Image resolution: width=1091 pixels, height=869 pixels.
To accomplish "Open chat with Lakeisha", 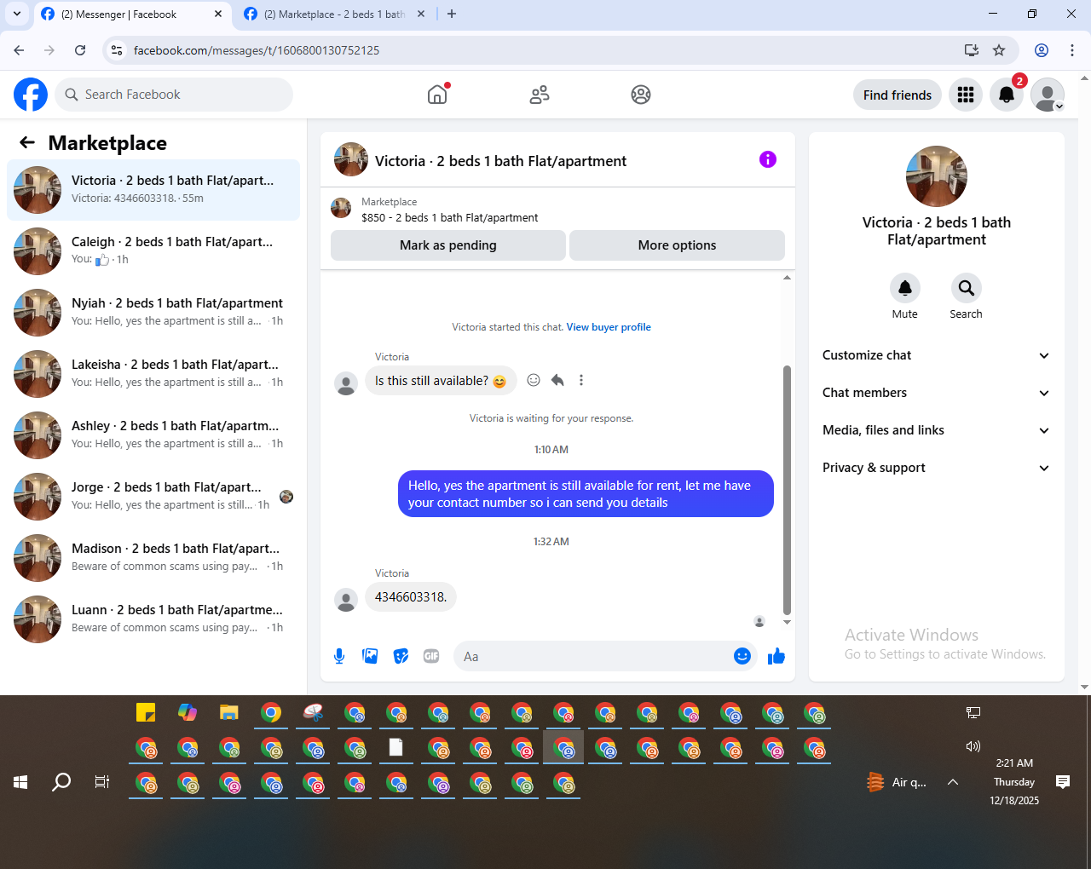I will 153,373.
